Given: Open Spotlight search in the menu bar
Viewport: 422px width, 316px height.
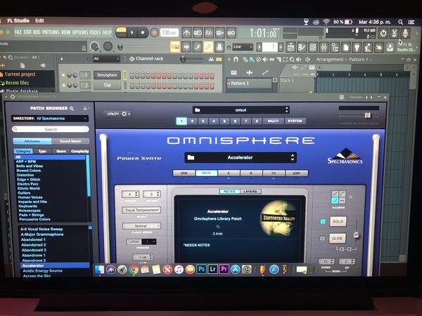Looking at the screenshot, I should [400, 22].
